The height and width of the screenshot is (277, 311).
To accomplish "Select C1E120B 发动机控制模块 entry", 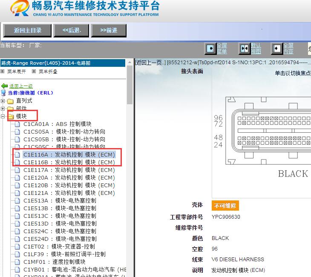I will pyautogui.click(x=69, y=185).
